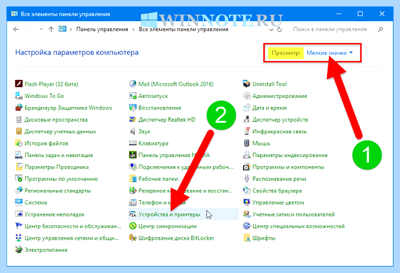Screen dimensions: 400x273
Task: Click the control panel icon in address bar
Action: [63, 29]
